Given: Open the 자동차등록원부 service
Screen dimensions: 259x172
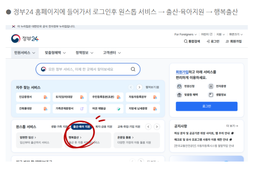Looking at the screenshot, I should coord(143,97).
